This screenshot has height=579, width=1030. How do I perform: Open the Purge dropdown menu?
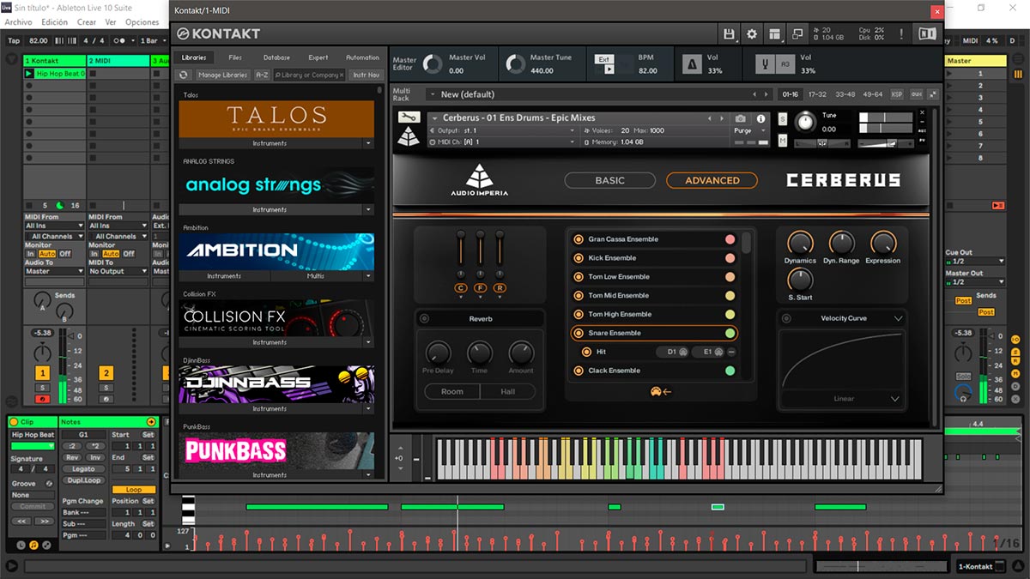pyautogui.click(x=749, y=131)
